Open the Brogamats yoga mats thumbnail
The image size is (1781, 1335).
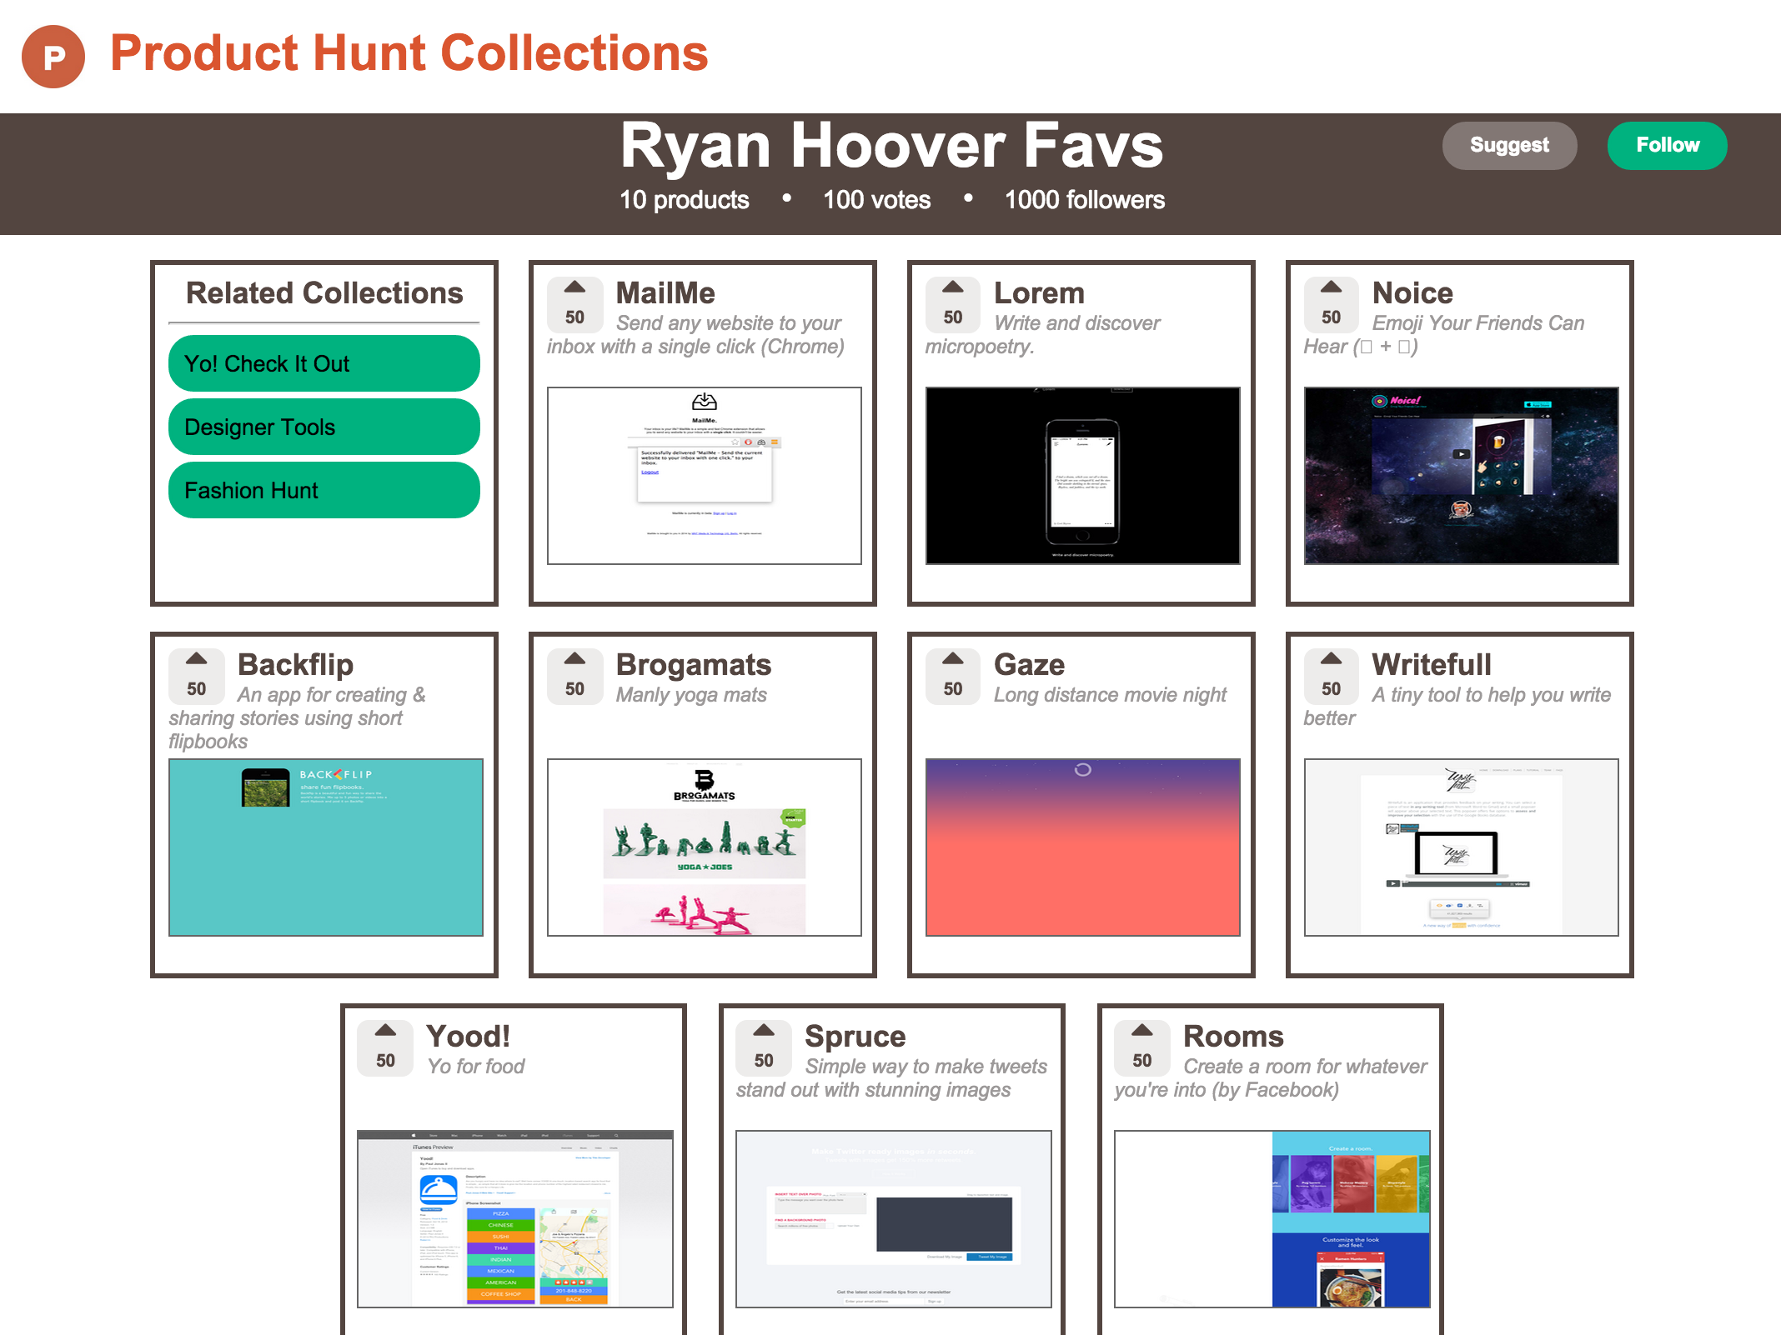[704, 847]
